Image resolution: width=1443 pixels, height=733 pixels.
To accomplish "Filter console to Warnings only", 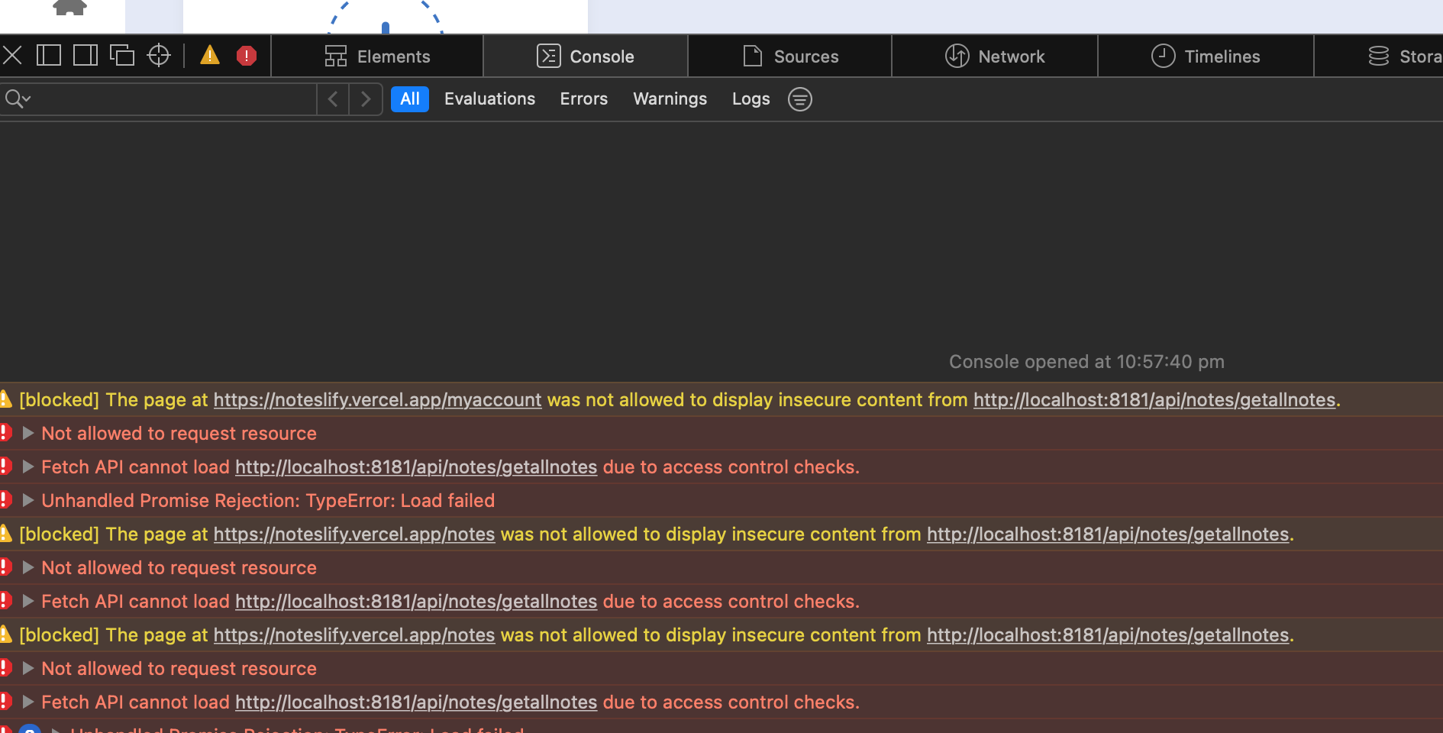I will 670,99.
